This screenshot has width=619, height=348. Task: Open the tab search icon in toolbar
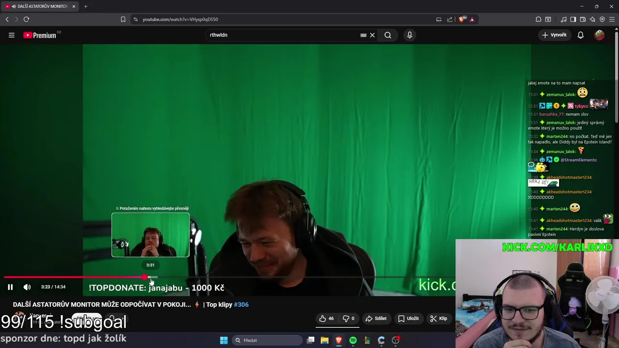point(548,19)
